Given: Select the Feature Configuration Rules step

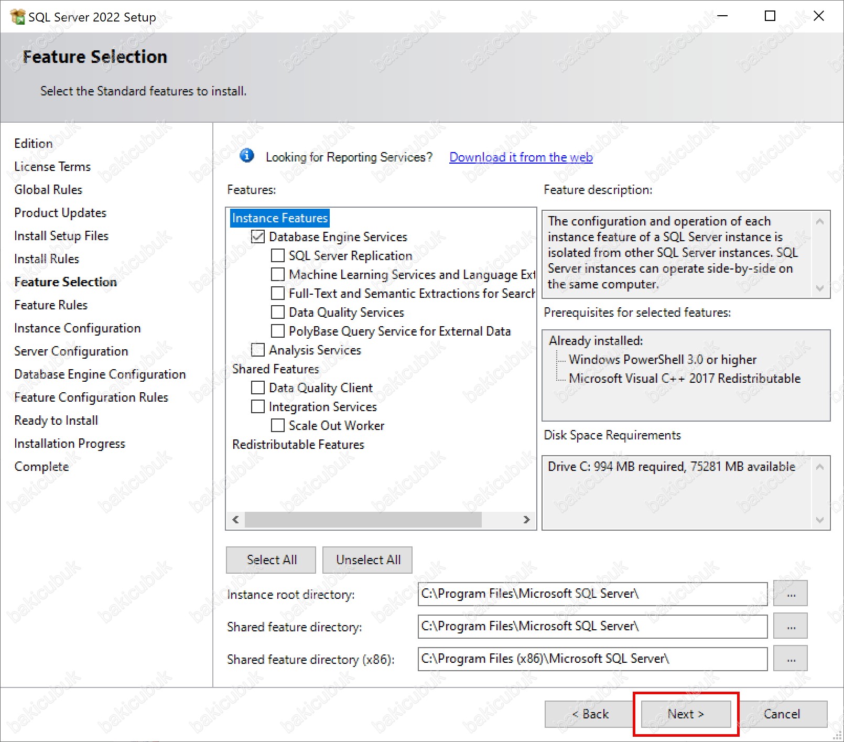Looking at the screenshot, I should (x=91, y=397).
